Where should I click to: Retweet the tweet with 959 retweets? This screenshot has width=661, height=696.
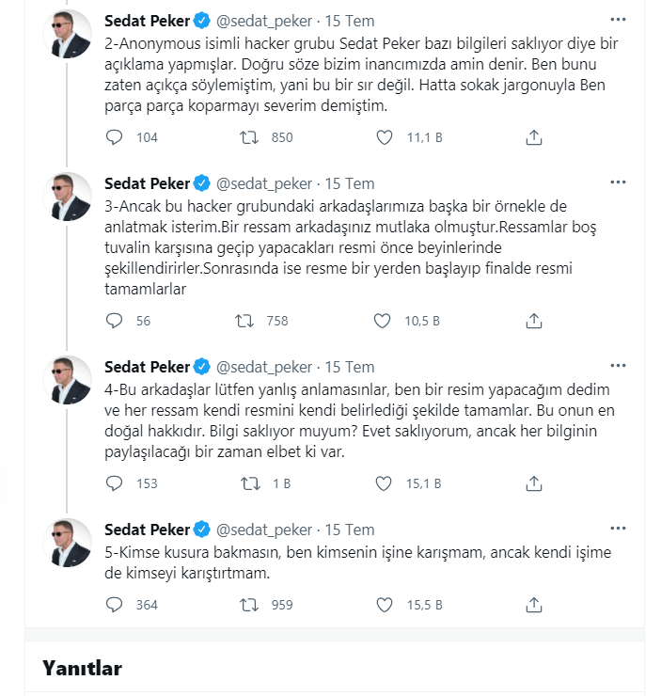point(249,605)
